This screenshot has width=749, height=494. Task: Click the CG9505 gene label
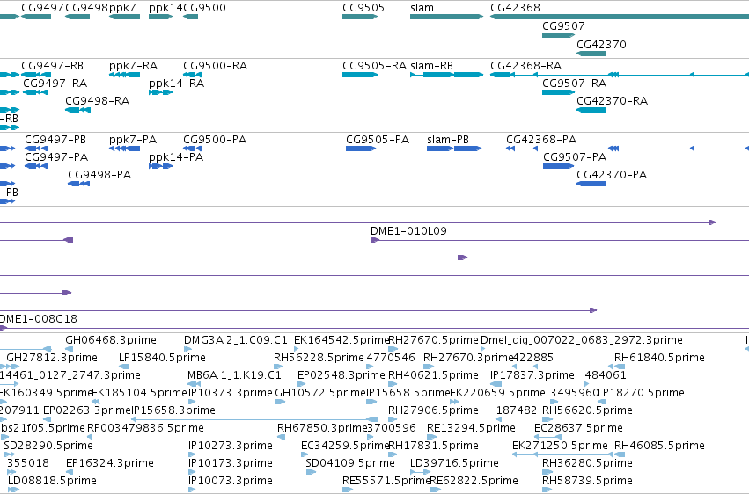tap(363, 8)
